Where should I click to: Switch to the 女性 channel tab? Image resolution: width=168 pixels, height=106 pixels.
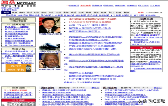(x=59, y=13)
